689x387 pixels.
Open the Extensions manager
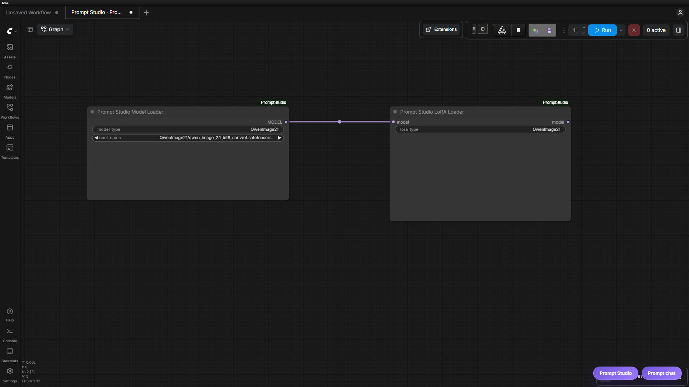tap(441, 29)
